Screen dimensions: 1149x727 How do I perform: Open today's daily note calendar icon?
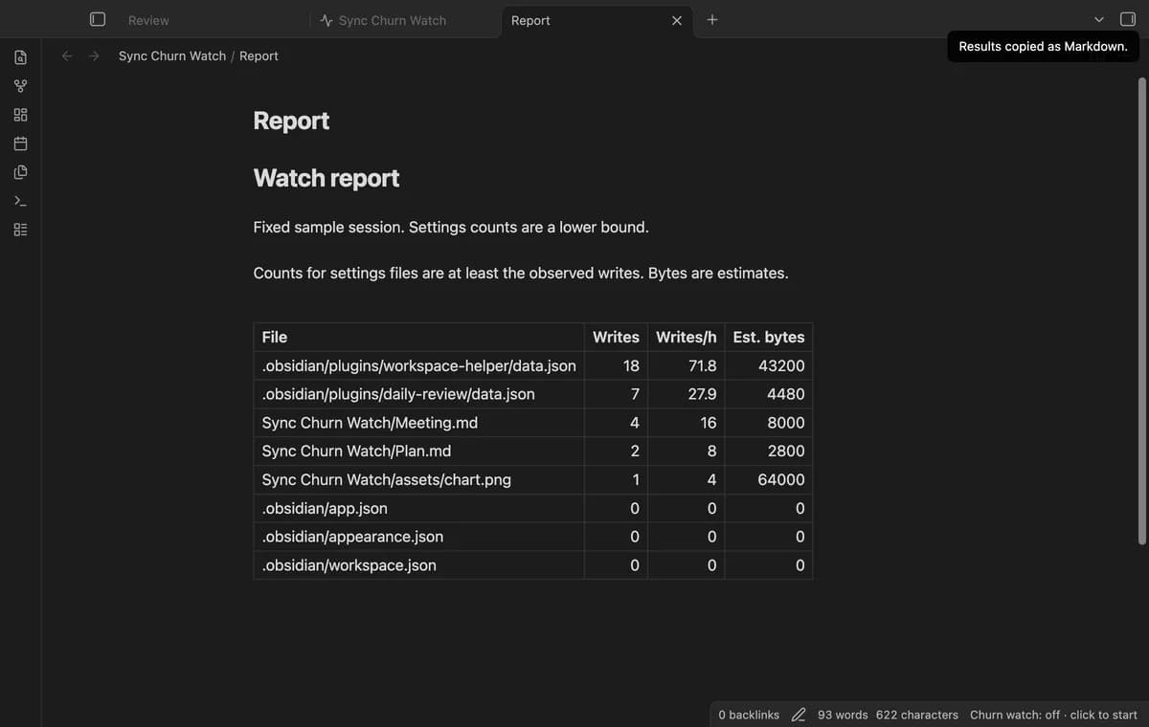[20, 143]
